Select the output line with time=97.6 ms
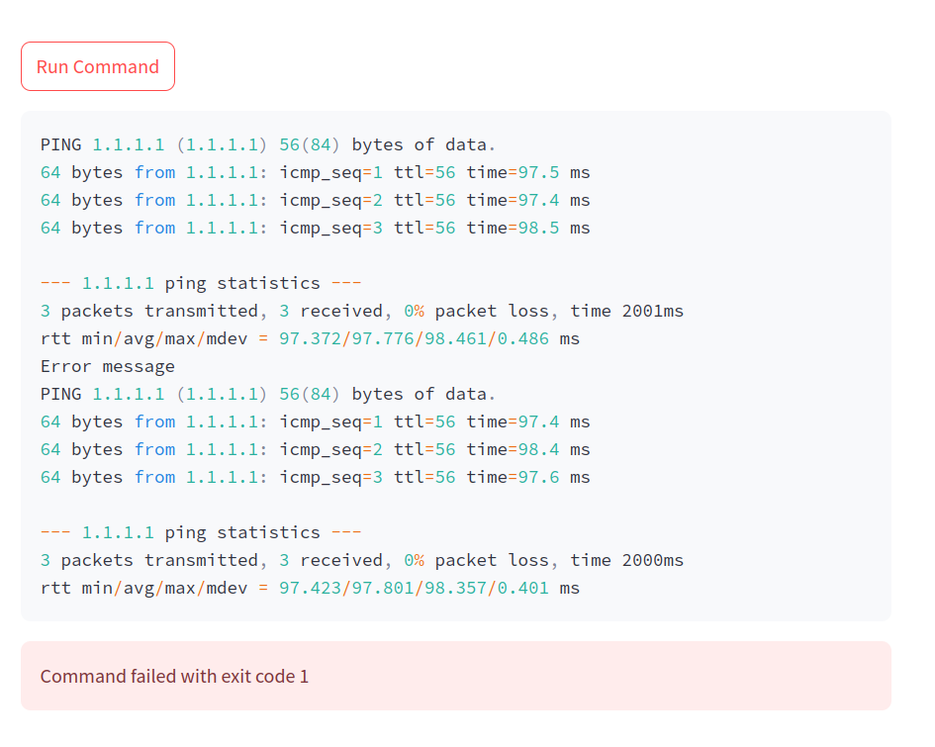 tap(315, 477)
